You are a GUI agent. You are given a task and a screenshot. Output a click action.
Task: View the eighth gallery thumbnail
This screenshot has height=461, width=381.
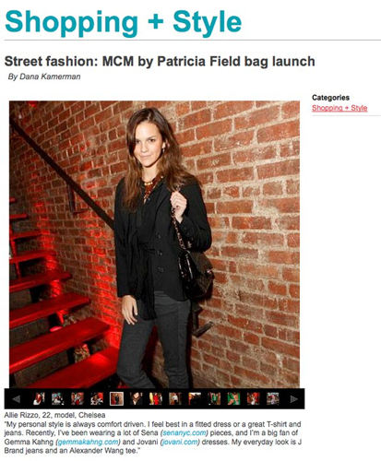click(175, 398)
